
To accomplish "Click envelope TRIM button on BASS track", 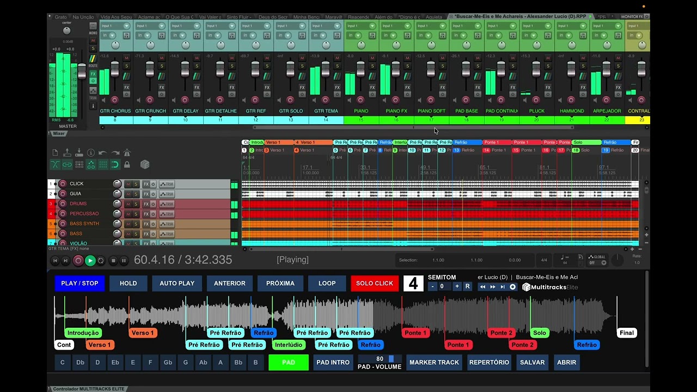I will 167,234.
